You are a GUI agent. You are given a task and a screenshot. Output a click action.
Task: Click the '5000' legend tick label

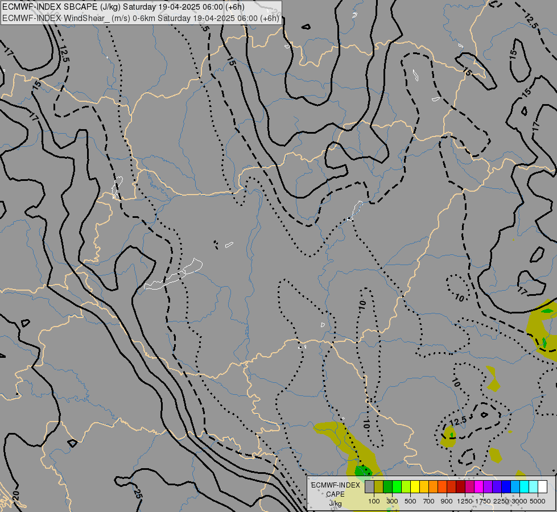pyautogui.click(x=538, y=501)
